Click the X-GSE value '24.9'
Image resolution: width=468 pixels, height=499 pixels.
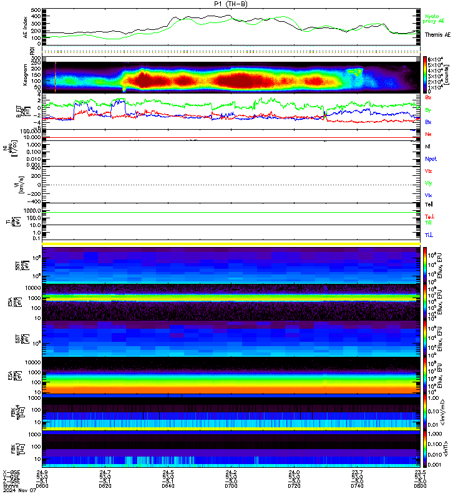tap(42, 472)
